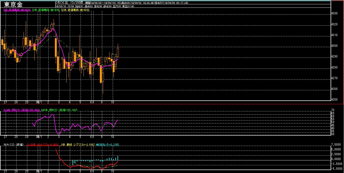344x173 pixels.
Task: Click the 30 level on the RSI axis
Action: [333, 134]
